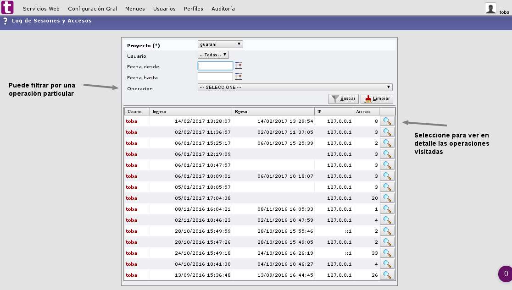View details of session with 20 accesos
The image size is (512, 290).
tap(387, 198)
